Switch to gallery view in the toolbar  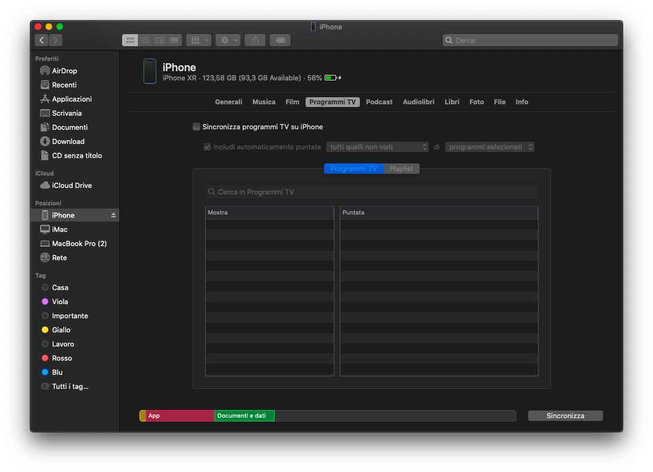point(174,40)
